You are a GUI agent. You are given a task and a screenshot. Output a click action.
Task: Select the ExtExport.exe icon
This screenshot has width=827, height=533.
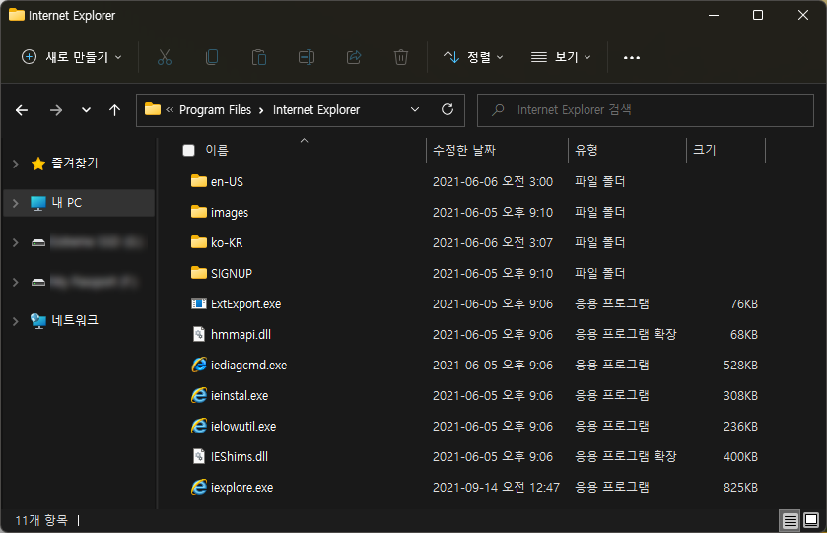point(199,303)
